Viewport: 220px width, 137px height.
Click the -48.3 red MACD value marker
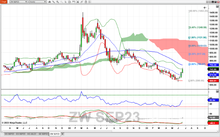click(213, 123)
